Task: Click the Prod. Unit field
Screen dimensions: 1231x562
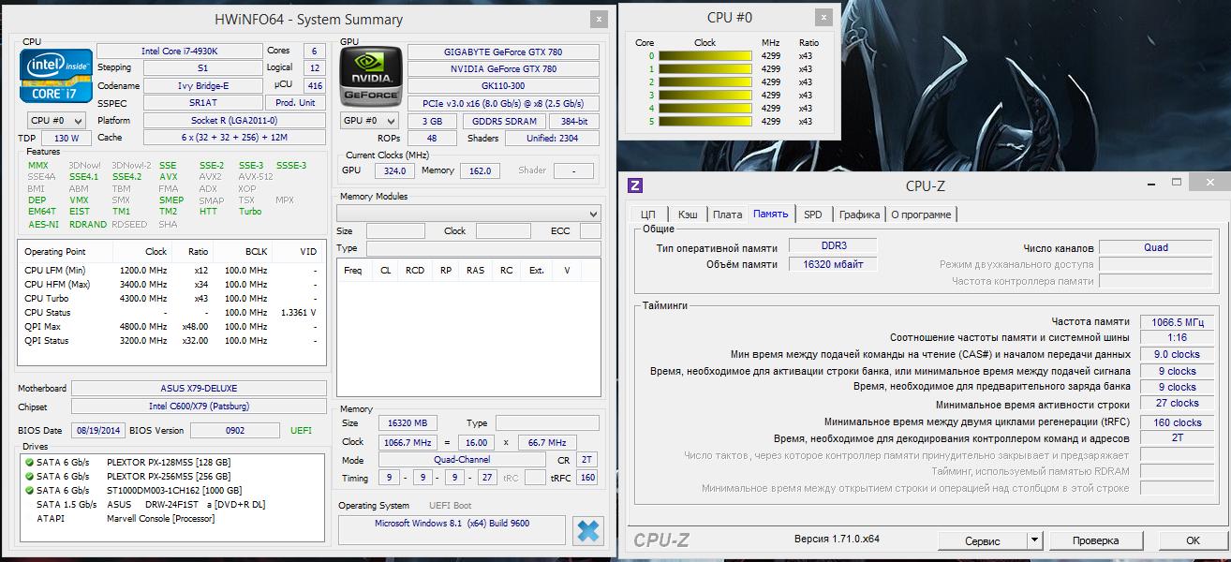Action: [x=295, y=103]
